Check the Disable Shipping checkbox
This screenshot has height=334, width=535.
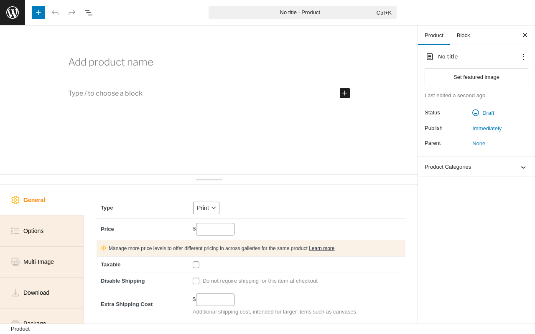[196, 281]
